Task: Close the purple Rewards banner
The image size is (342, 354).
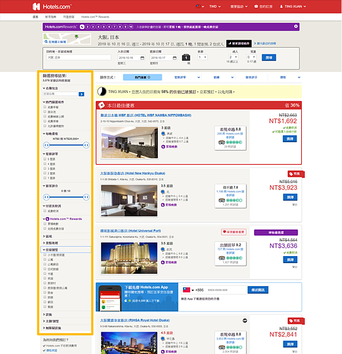Action: click(296, 27)
